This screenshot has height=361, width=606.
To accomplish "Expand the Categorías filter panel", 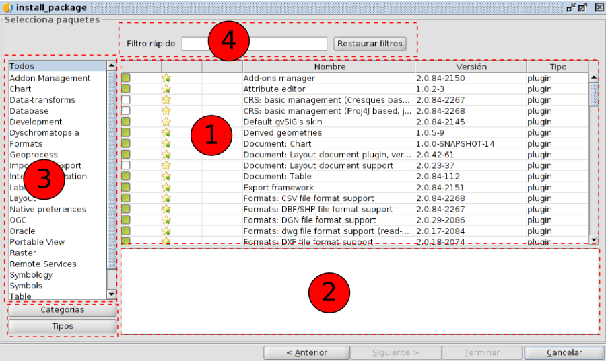I will coord(62,310).
